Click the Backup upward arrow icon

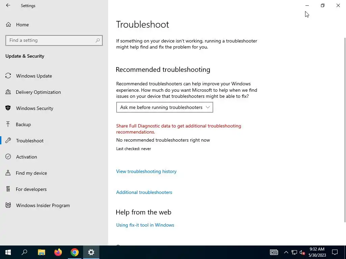coord(8,124)
